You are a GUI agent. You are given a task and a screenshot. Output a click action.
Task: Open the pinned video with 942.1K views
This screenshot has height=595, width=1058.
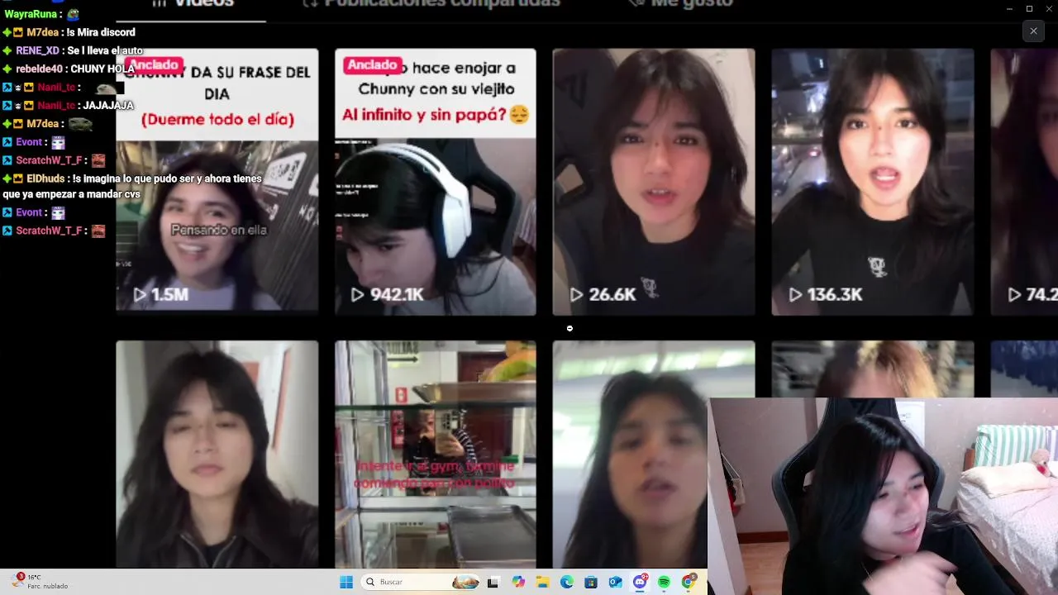pyautogui.click(x=436, y=182)
